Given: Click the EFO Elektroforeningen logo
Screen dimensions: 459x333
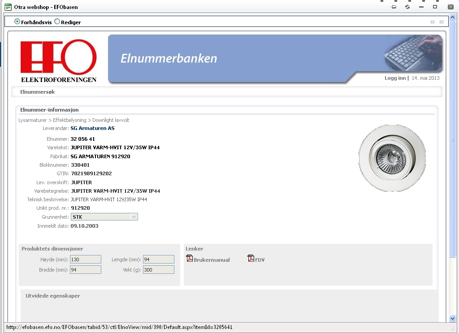Looking at the screenshot, I should (x=58, y=61).
